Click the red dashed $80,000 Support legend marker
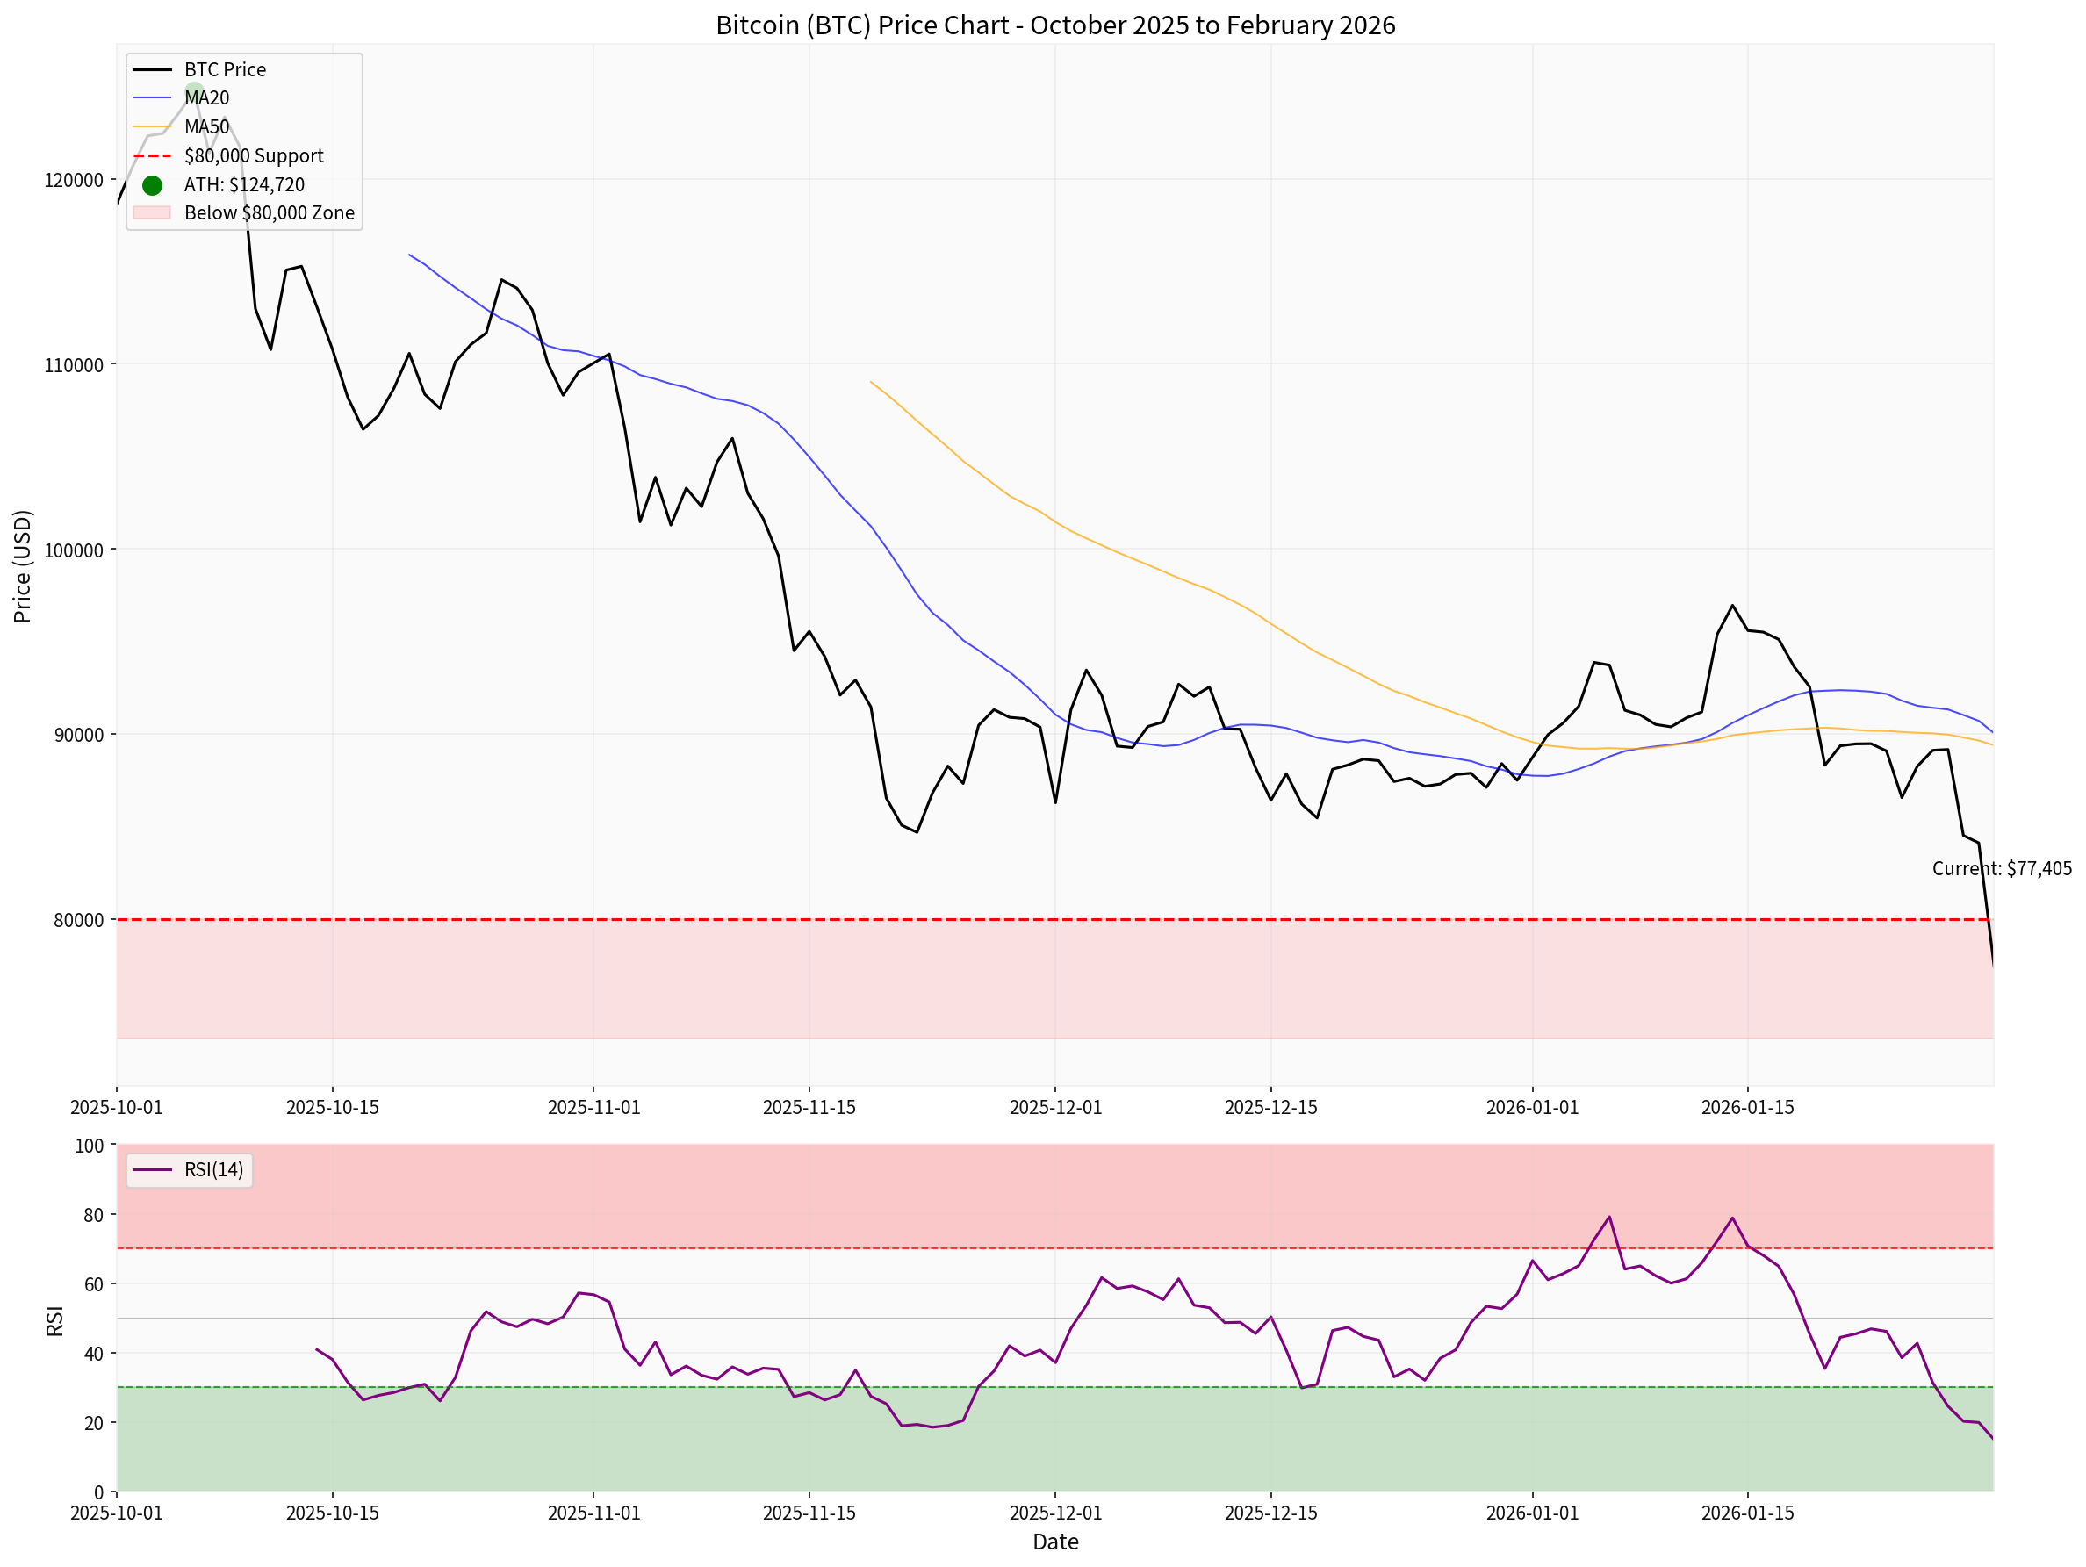 152,155
